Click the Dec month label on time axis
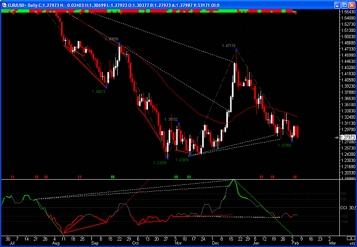 (215, 243)
